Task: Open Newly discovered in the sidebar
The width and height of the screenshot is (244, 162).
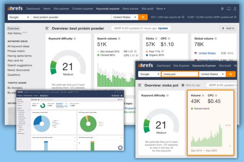Action: [x=19, y=70]
